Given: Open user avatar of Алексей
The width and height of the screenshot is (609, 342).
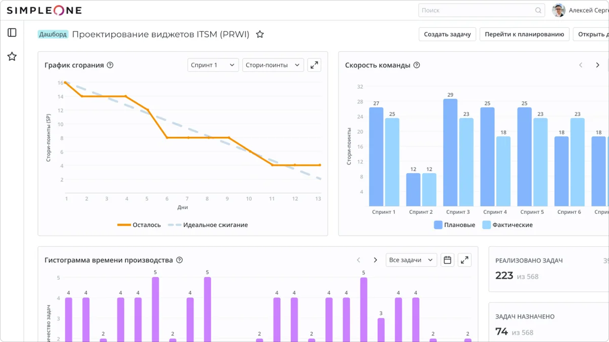Looking at the screenshot, I should tap(559, 10).
